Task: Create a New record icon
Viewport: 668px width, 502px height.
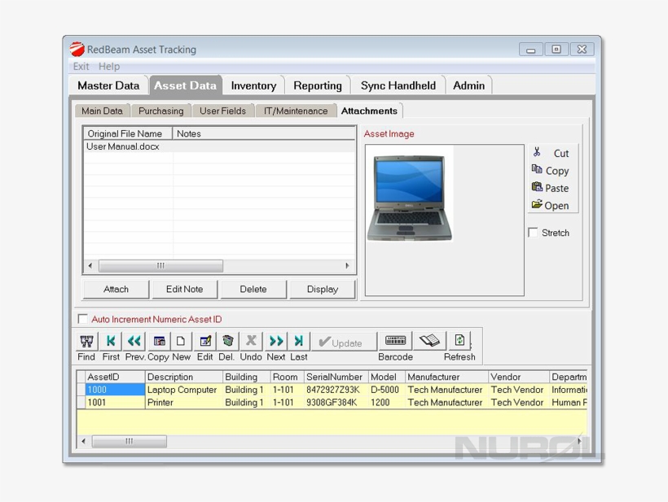Action: pos(181,342)
